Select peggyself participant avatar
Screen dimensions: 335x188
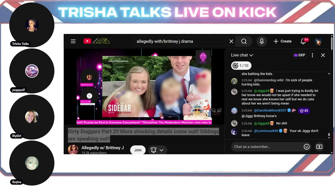[32, 71]
